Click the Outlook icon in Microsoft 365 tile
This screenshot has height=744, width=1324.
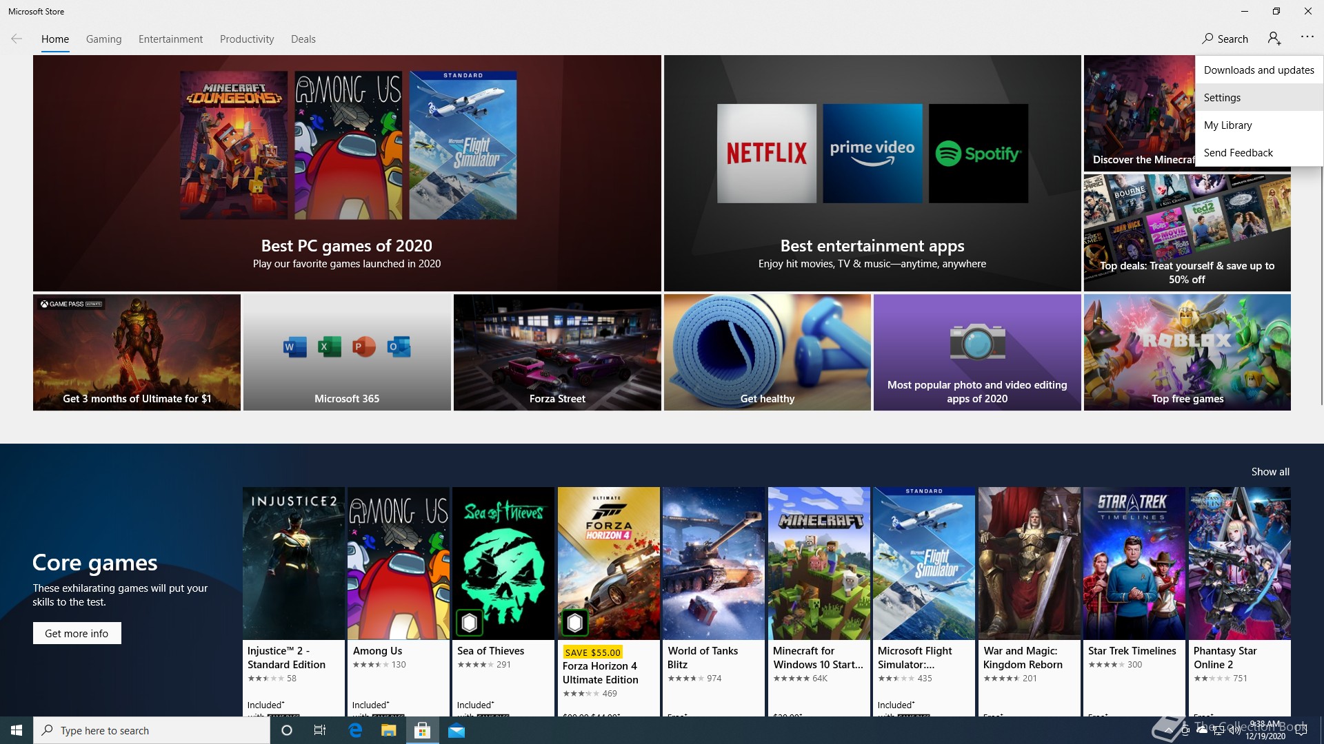click(399, 347)
